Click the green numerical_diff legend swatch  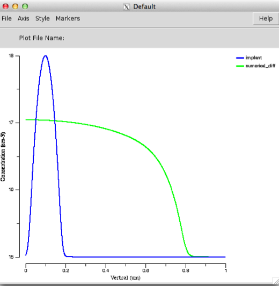point(240,66)
